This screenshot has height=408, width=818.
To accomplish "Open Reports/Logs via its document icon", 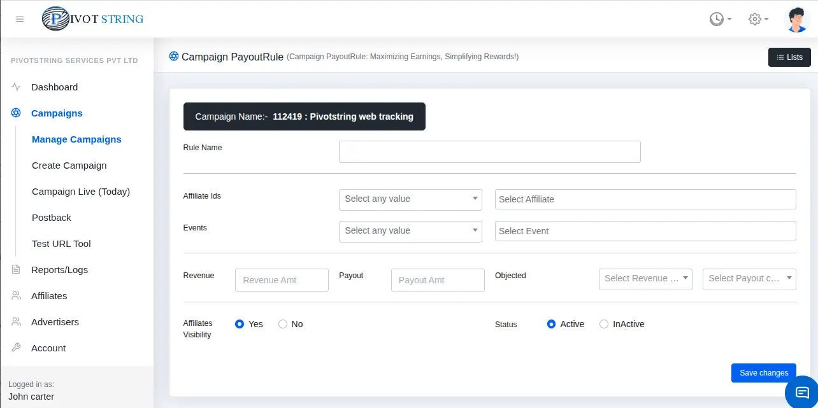I will click(x=15, y=269).
